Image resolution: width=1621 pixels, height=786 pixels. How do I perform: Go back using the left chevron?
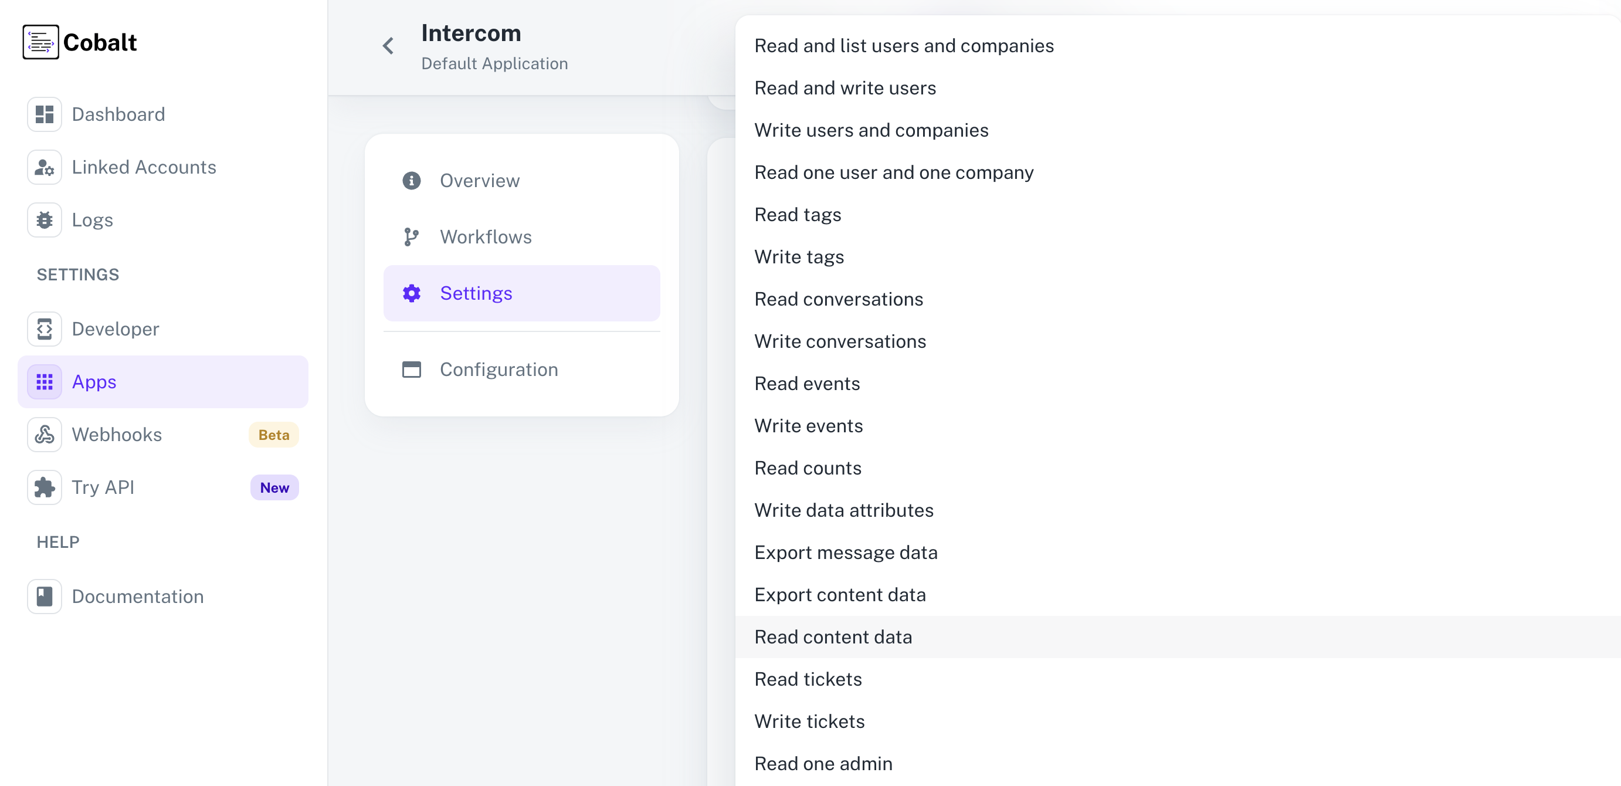(388, 45)
